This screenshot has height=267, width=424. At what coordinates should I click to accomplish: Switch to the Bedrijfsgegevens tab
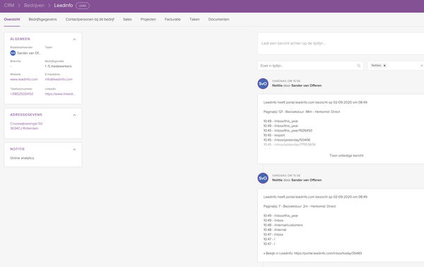42,20
